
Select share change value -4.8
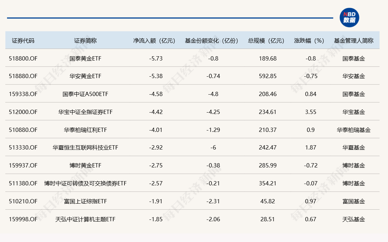tap(213, 94)
